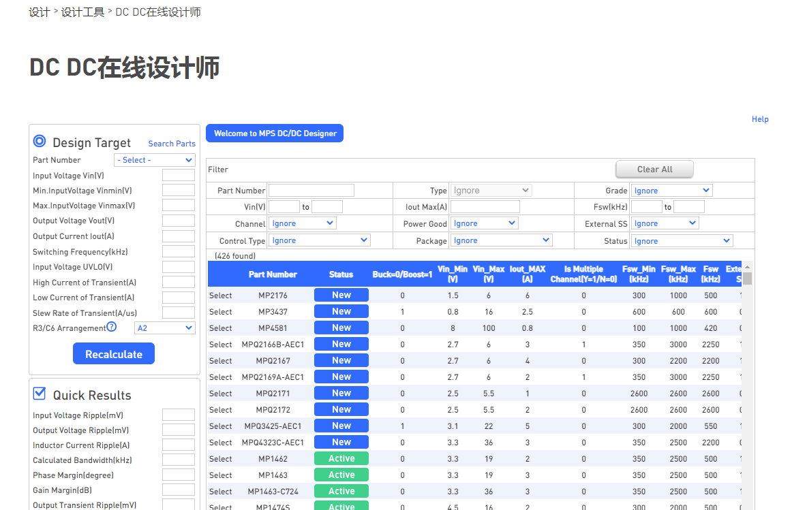Open R3/C6 Arrangement help question mark

[x=112, y=327]
